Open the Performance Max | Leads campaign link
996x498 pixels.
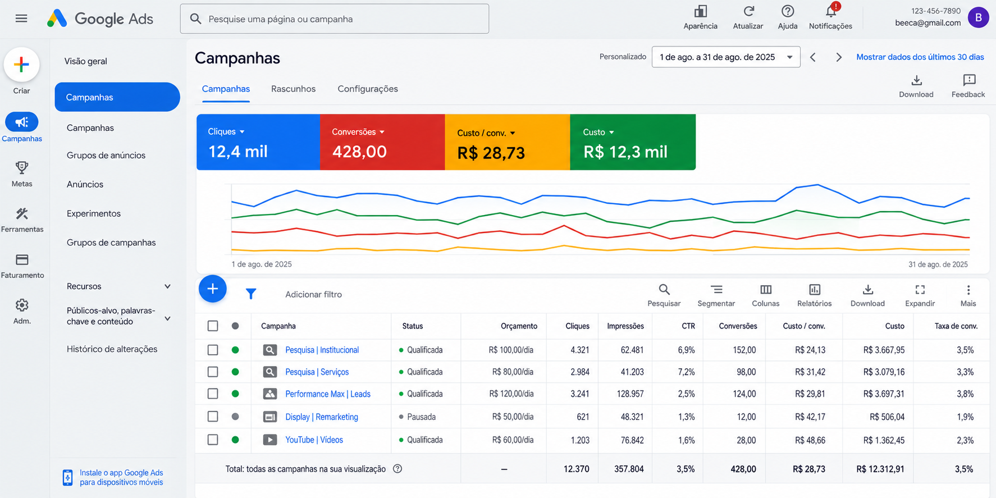tap(328, 394)
